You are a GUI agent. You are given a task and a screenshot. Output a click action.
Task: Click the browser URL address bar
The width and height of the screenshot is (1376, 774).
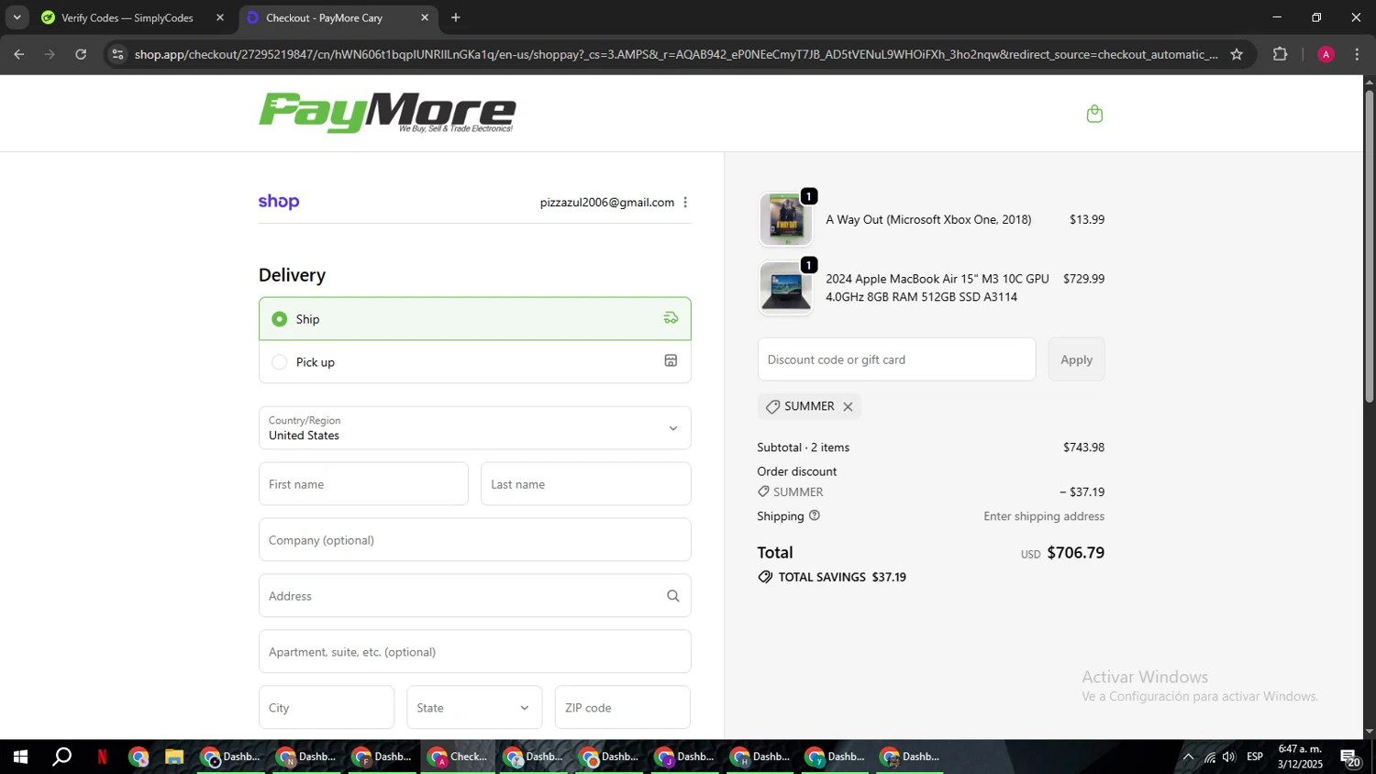tap(676, 54)
